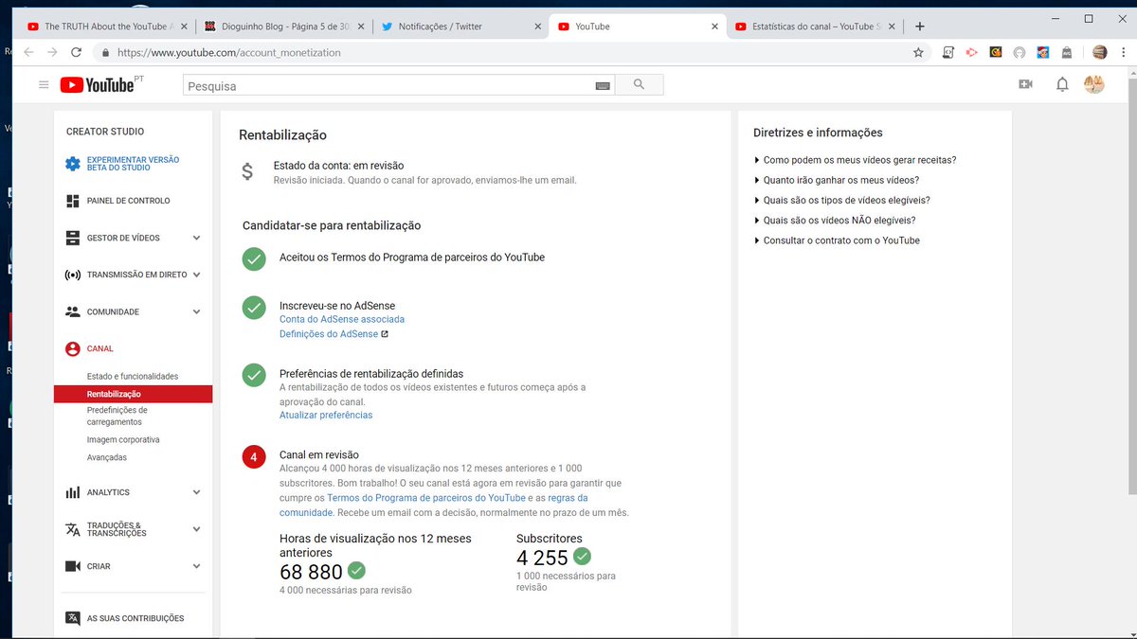1137x639 pixels.
Task: Expand 'Quais são os tipos de vídeos elegíveis?'
Action: [841, 200]
